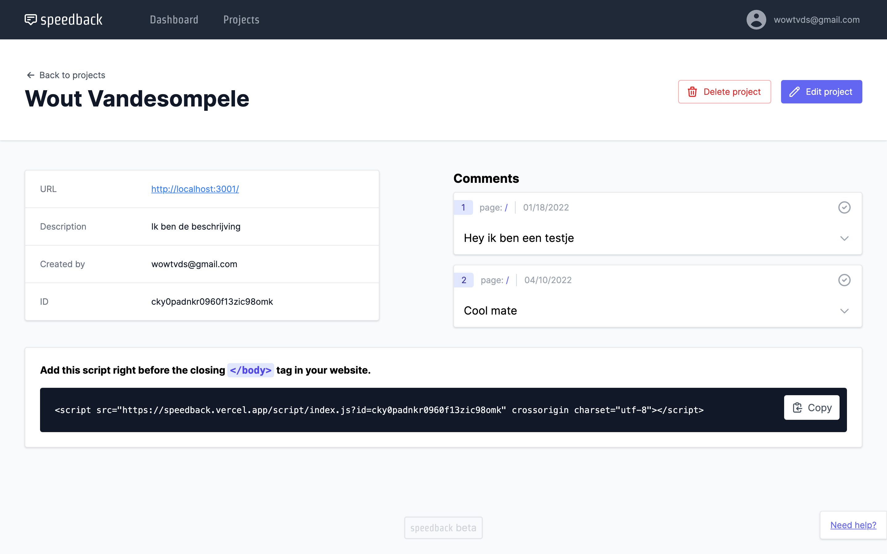Click the Comments heading
The width and height of the screenshot is (887, 554).
pos(486,179)
